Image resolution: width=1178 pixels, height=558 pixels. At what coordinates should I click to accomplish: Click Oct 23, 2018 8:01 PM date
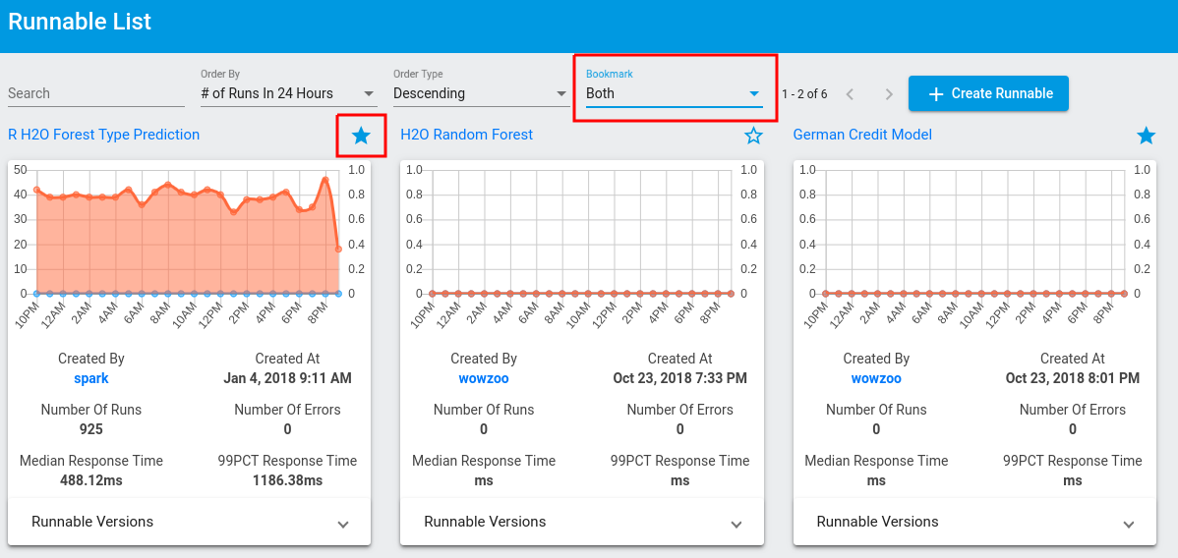(x=1073, y=378)
